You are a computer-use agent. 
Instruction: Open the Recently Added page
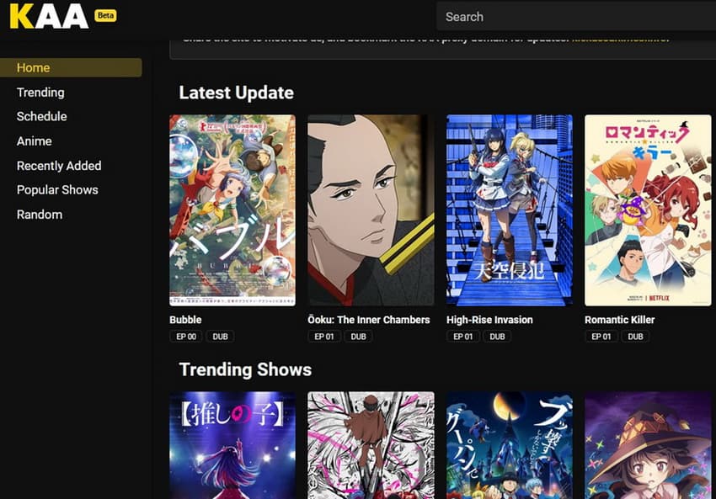tap(58, 166)
